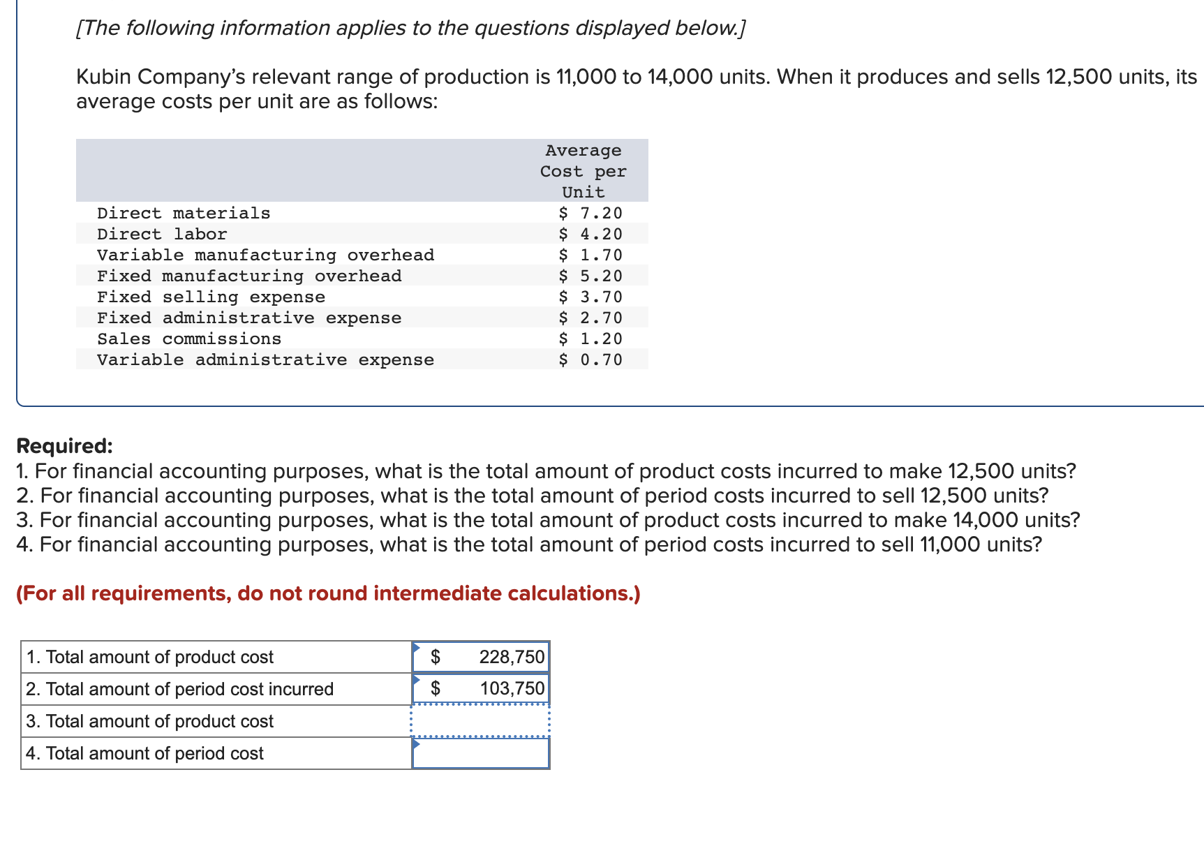Viewport: 1204px width, 860px height.
Task: Click the $ 5.20 fixed manufacturing overhead value
Action: pos(590,276)
